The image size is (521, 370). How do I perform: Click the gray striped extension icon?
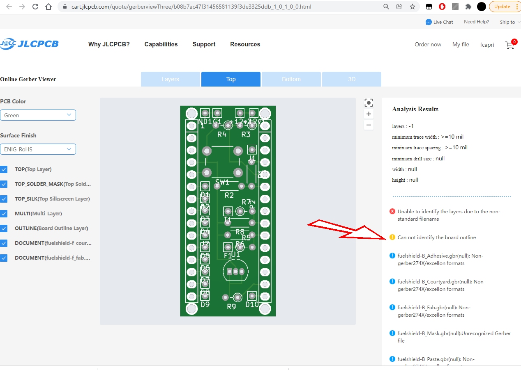(x=455, y=7)
